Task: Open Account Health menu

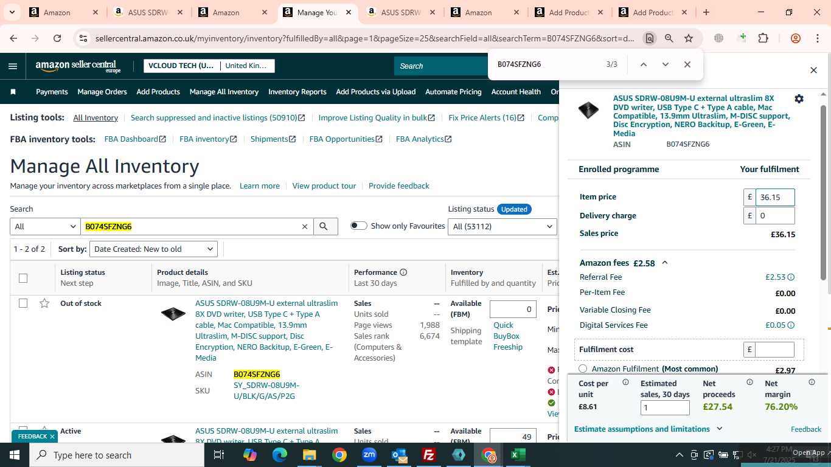Action: click(516, 92)
